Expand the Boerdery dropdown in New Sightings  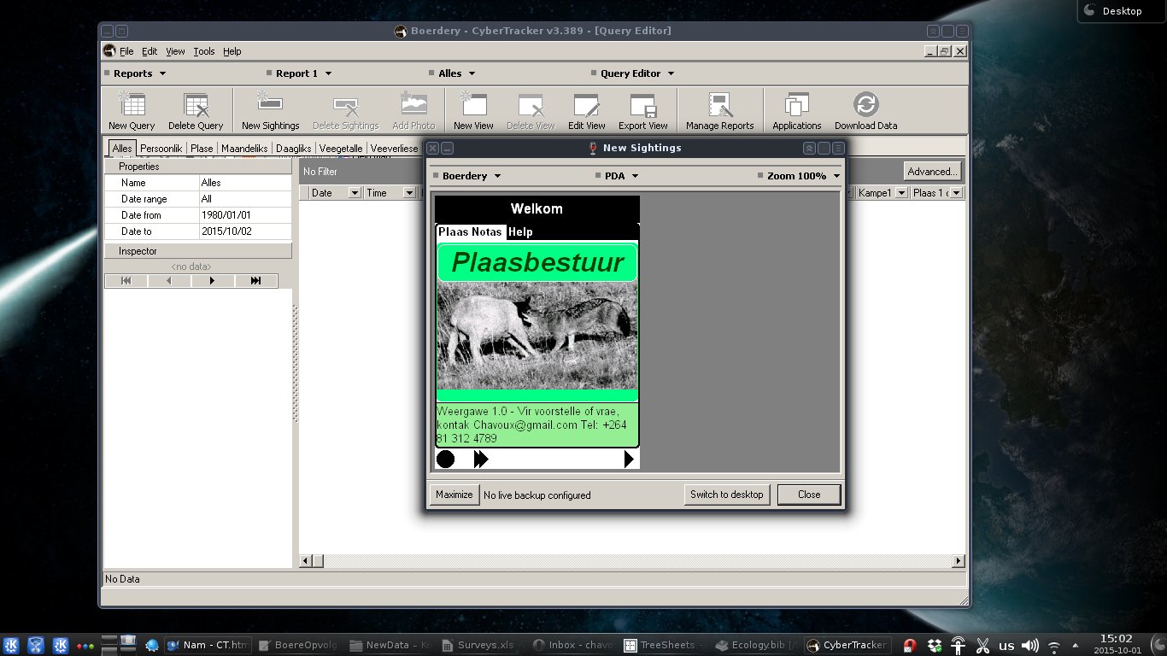click(471, 176)
